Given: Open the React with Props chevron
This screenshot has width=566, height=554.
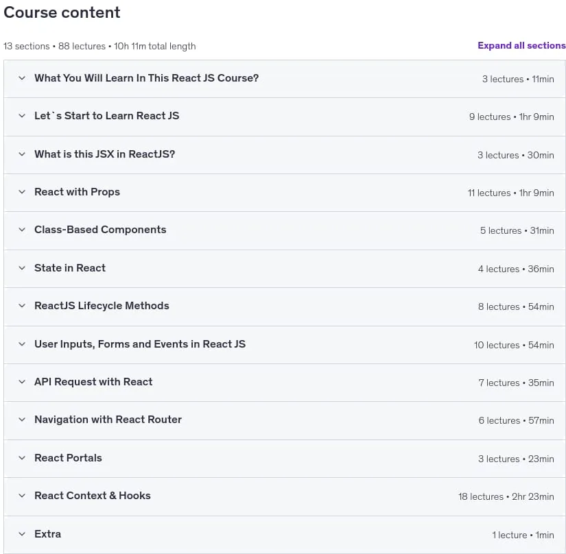Looking at the screenshot, I should (x=22, y=192).
